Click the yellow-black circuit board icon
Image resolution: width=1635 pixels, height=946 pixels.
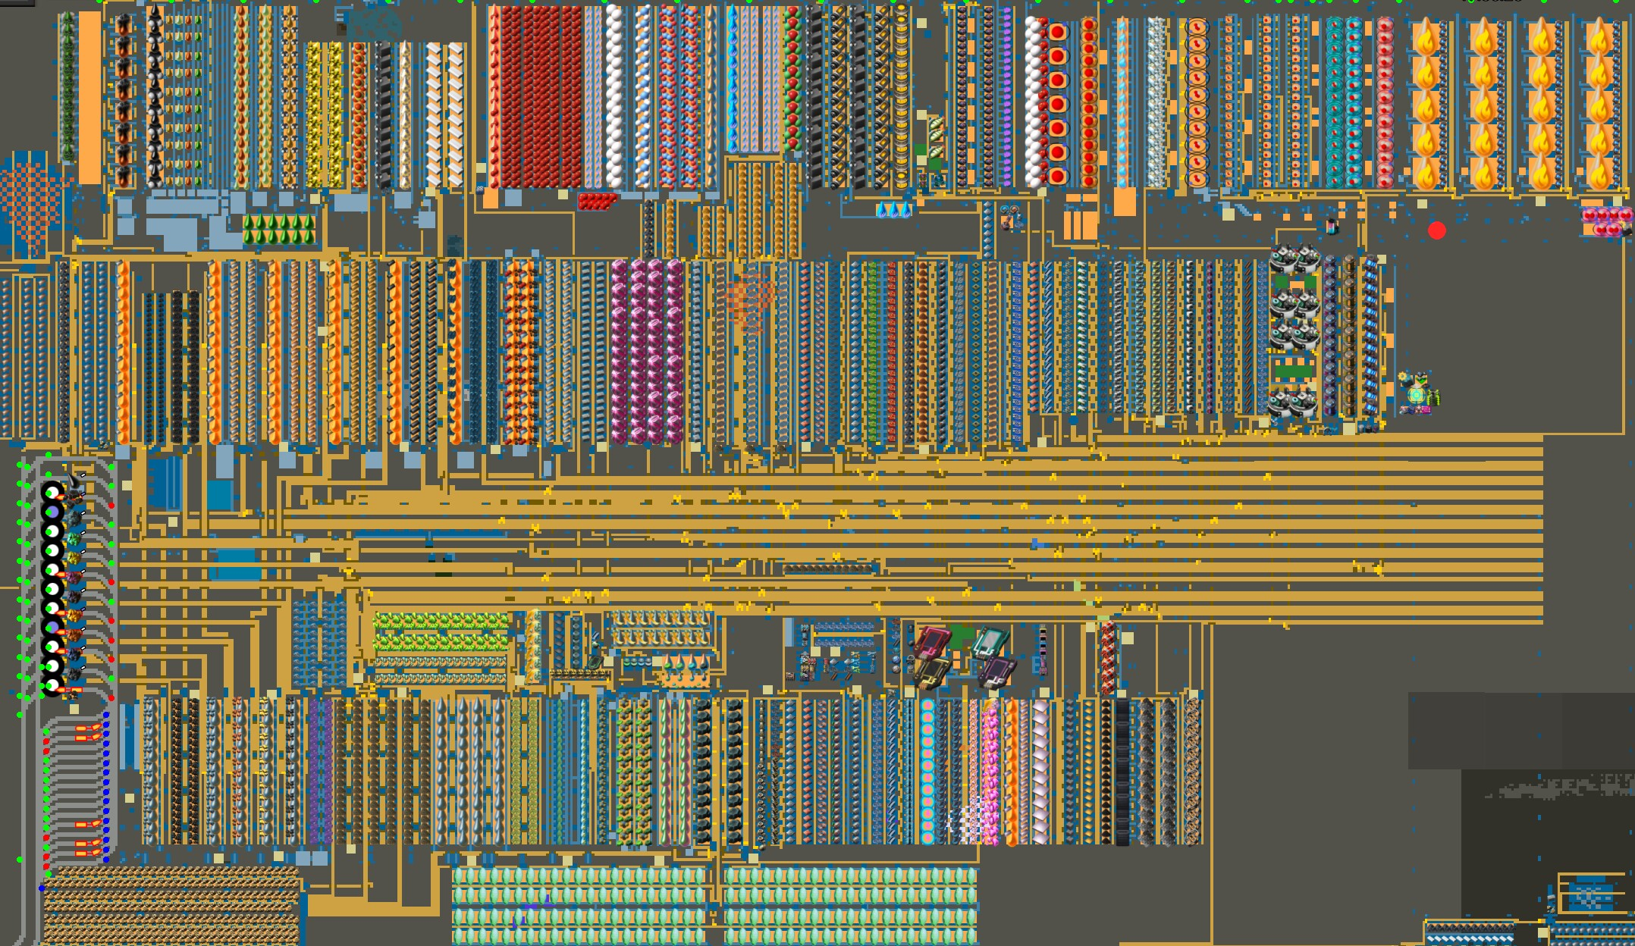coord(932,673)
